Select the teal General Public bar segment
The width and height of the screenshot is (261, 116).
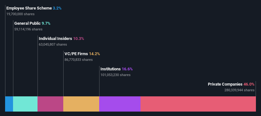[25, 104]
